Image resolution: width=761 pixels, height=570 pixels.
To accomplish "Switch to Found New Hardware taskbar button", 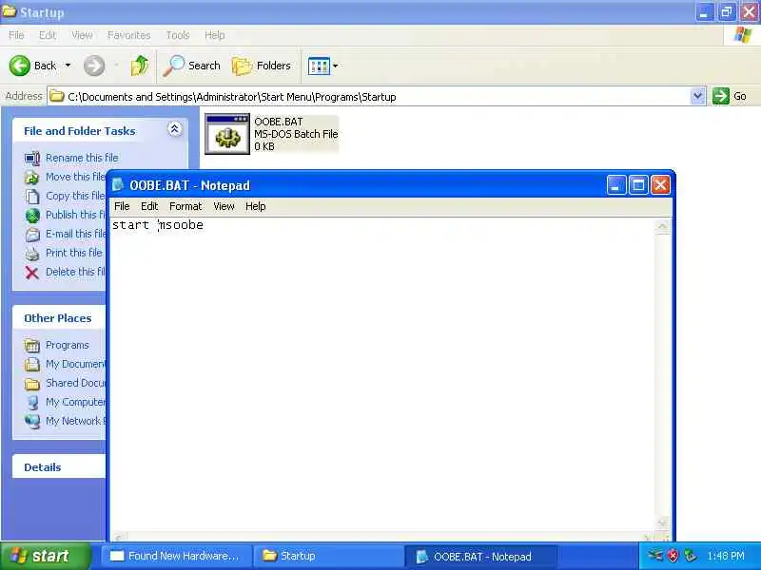I will [x=176, y=556].
